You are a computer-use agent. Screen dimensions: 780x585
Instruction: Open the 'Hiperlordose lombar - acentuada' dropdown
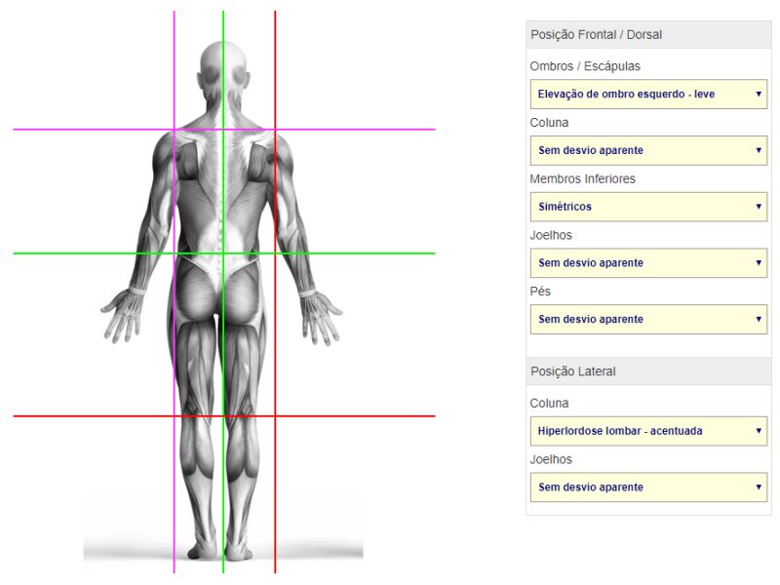648,431
